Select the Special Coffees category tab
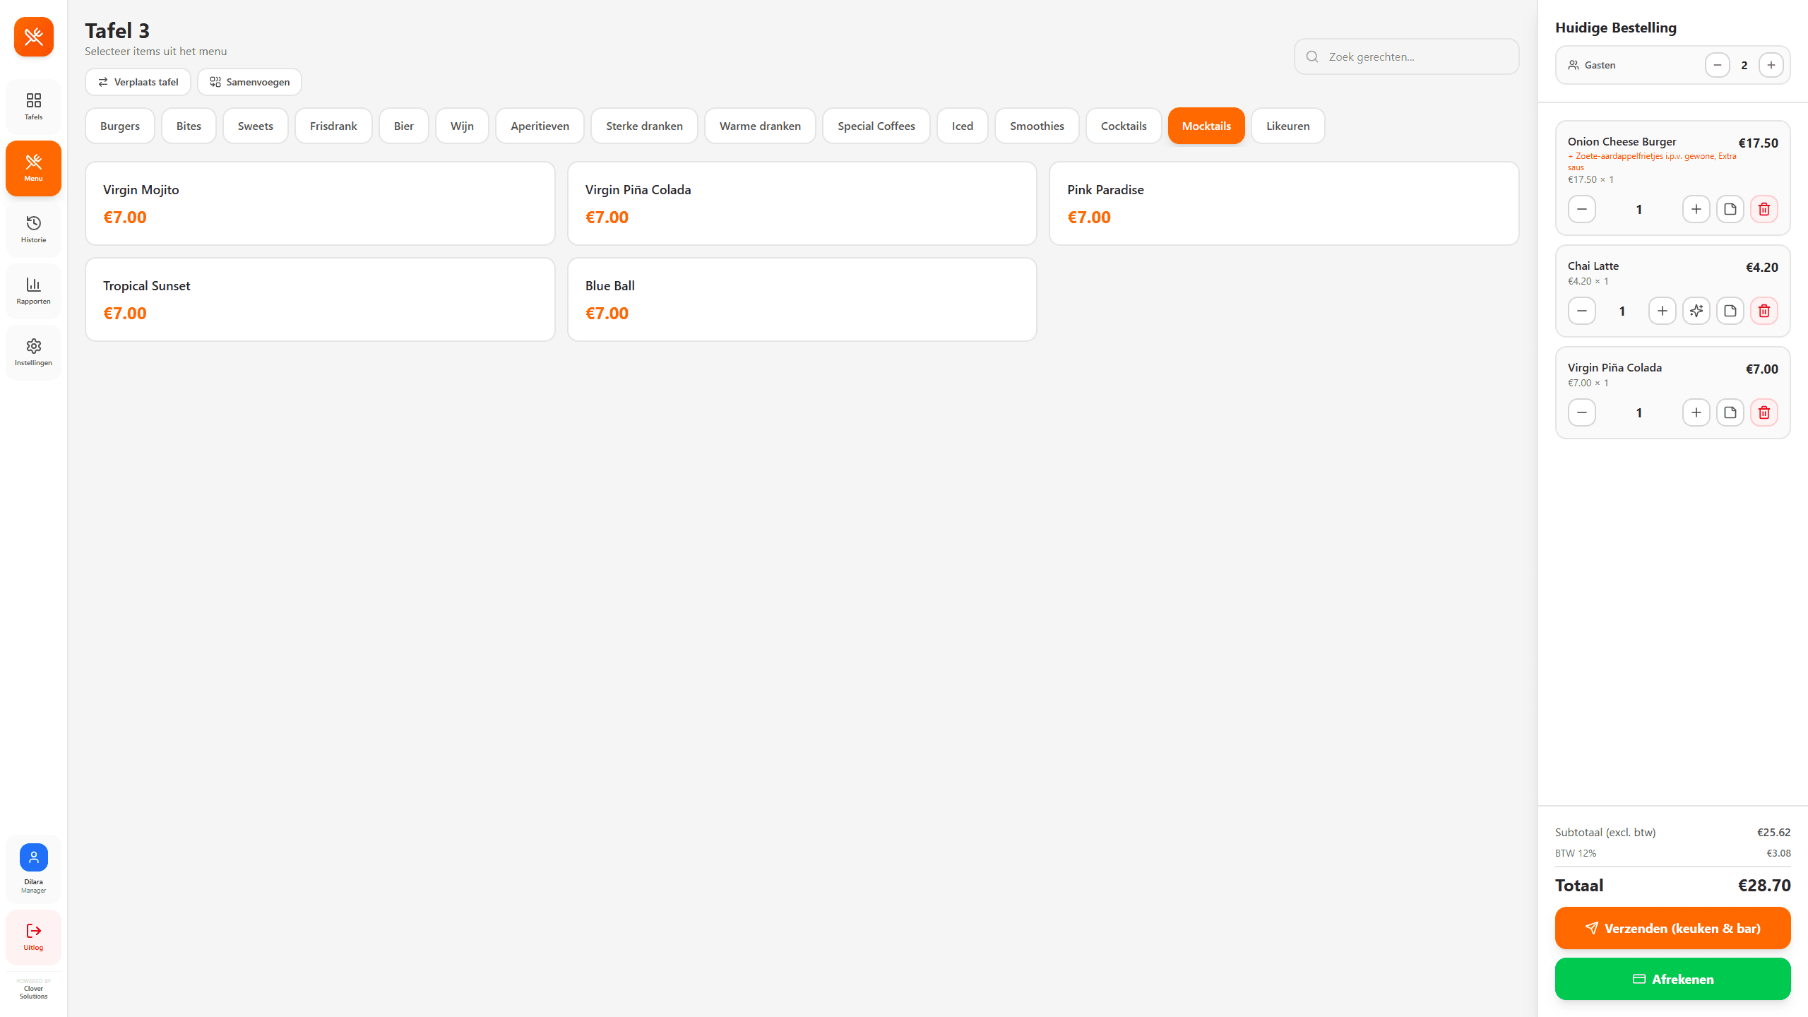The width and height of the screenshot is (1808, 1017). (876, 126)
